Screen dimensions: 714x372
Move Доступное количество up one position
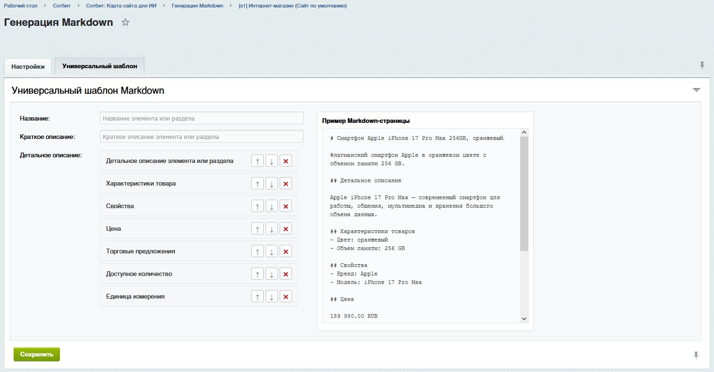257,274
